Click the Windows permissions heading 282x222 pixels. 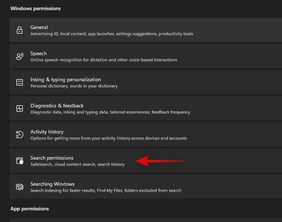(36, 8)
